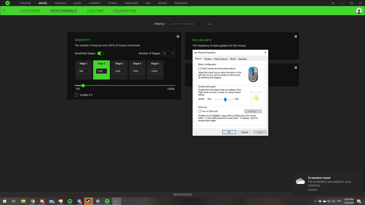Check Switch primary and secondary buttons
Screen dimensions: 365x205
click(200, 69)
